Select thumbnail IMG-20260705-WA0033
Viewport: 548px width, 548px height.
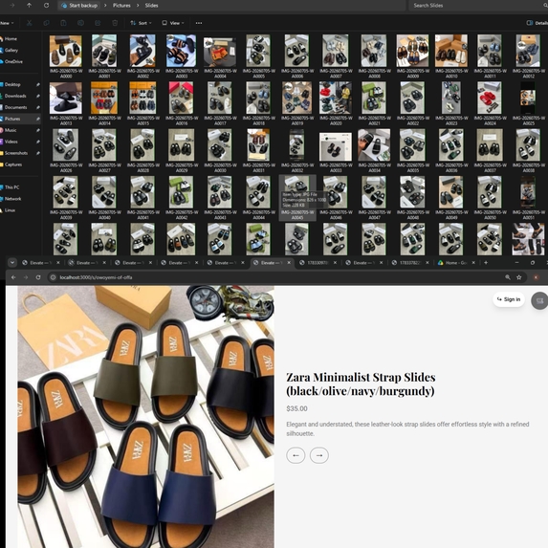(335, 146)
